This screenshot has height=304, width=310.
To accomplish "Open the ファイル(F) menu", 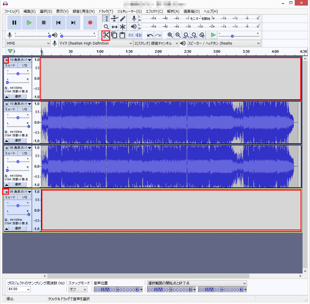I will tap(12, 11).
